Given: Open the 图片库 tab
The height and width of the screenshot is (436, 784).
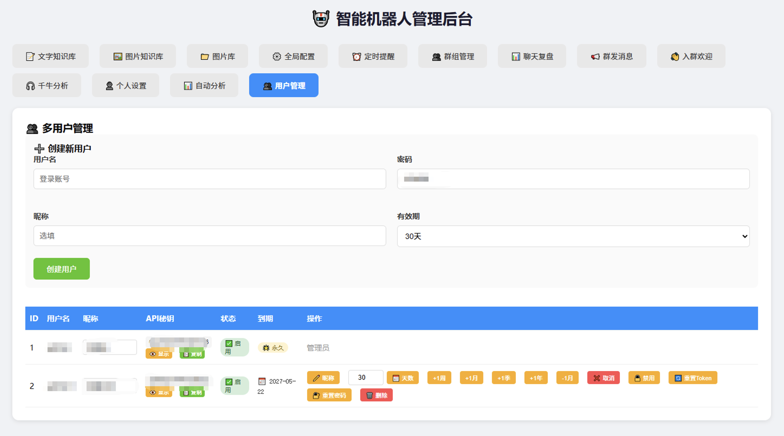Looking at the screenshot, I should [x=217, y=56].
